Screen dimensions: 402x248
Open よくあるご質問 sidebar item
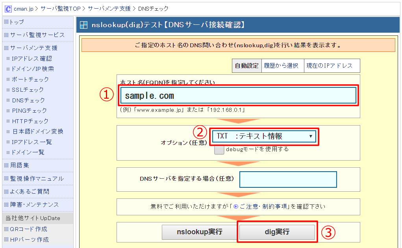(30, 192)
